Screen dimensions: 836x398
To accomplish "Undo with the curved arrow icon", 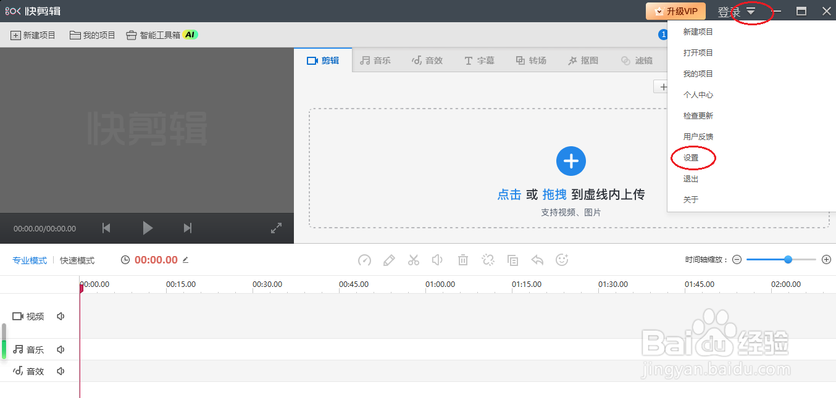I will point(537,260).
